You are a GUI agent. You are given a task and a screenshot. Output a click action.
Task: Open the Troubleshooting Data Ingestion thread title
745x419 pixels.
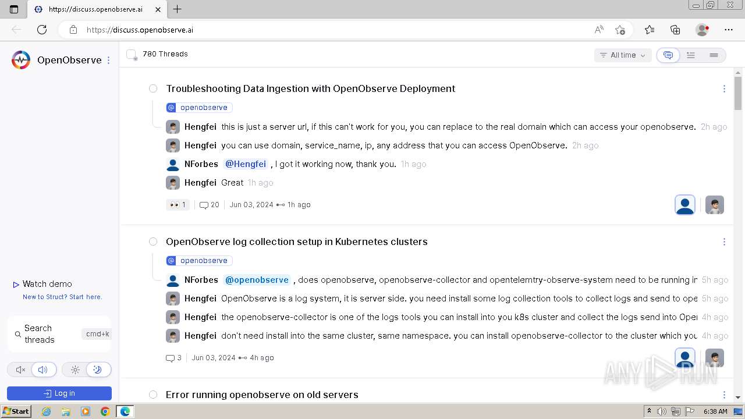tap(311, 88)
